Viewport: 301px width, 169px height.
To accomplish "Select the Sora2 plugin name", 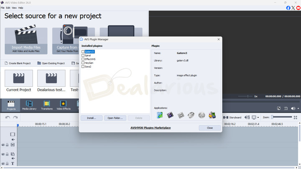I will click(88, 67).
